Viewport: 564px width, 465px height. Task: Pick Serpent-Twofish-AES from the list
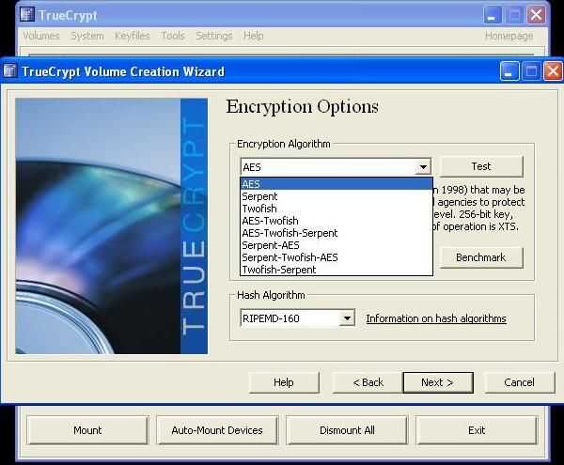[336, 257]
